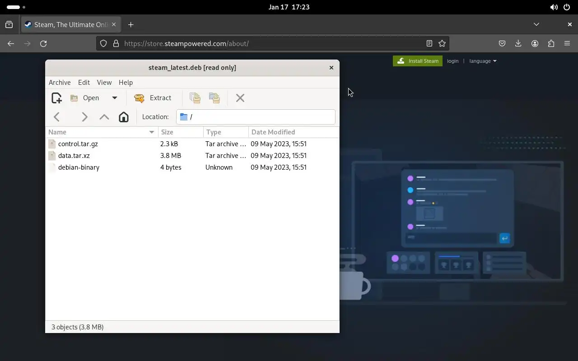Click the 3.8 MB size cell
The image size is (578, 361).
point(171,156)
